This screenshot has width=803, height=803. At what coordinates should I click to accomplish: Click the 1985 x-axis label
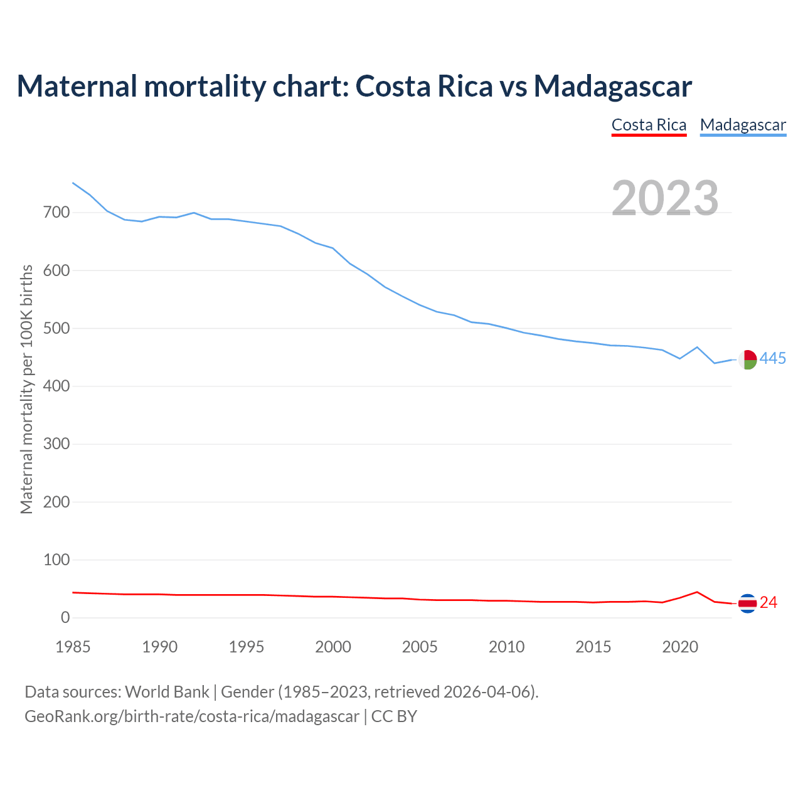coord(73,647)
